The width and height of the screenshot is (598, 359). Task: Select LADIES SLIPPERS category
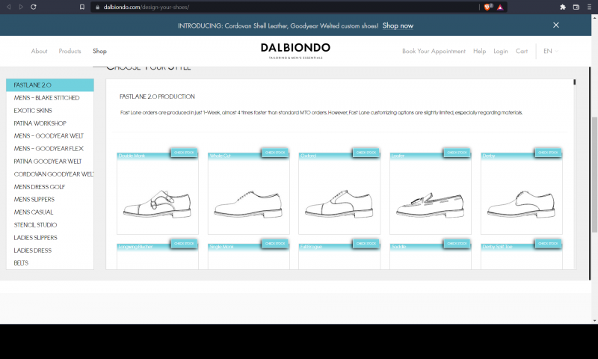(50, 238)
